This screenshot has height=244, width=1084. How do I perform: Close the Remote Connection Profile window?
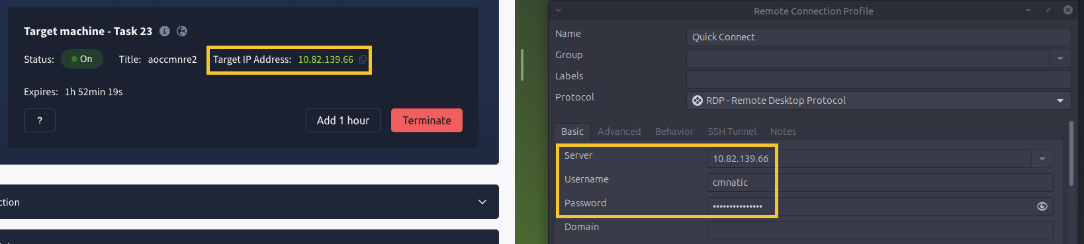tap(1067, 10)
